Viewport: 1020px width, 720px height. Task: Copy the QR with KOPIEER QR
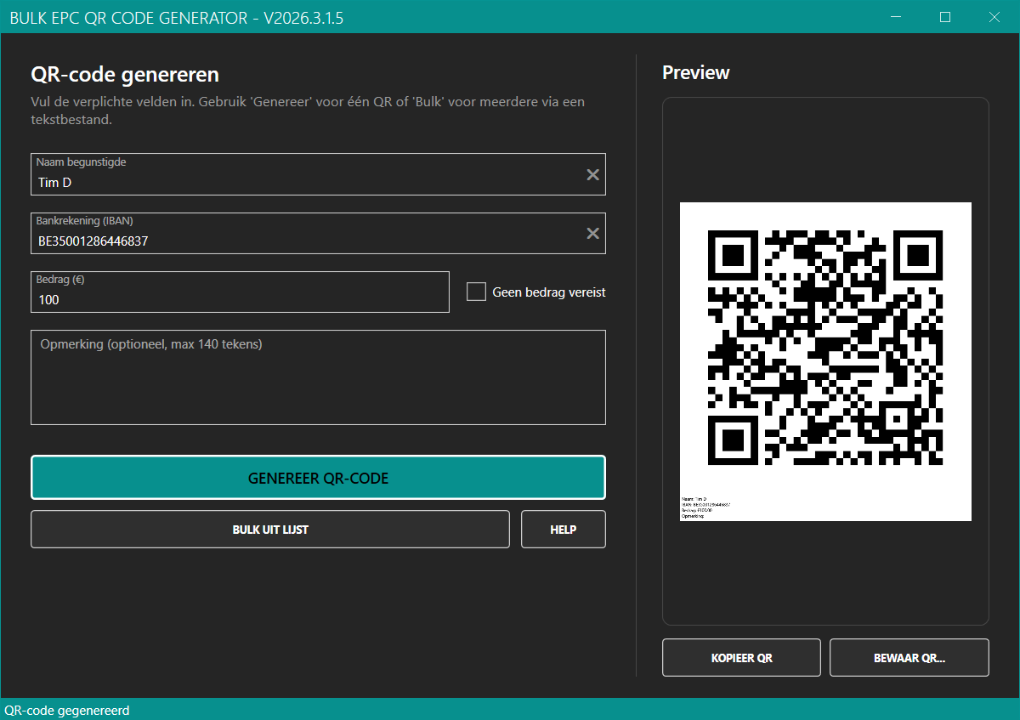741,658
